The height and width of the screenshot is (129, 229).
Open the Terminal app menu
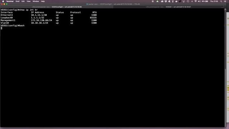pyautogui.click(x=10, y=1)
